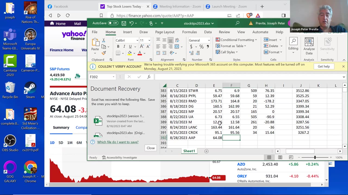The height and width of the screenshot is (195, 348).
Task: Click the Name Box showing F392
Action: click(x=102, y=77)
